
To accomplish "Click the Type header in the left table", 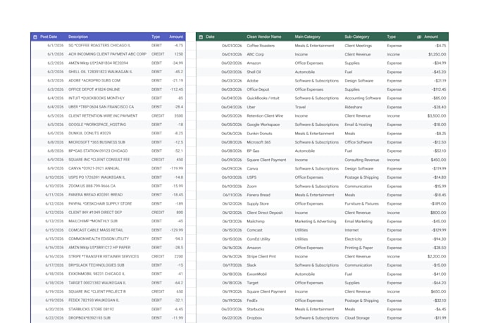I will coord(156,37).
